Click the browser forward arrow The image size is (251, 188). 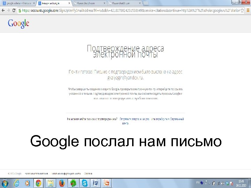[x=8, y=10]
